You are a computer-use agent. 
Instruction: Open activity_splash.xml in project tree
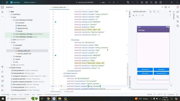(24, 54)
